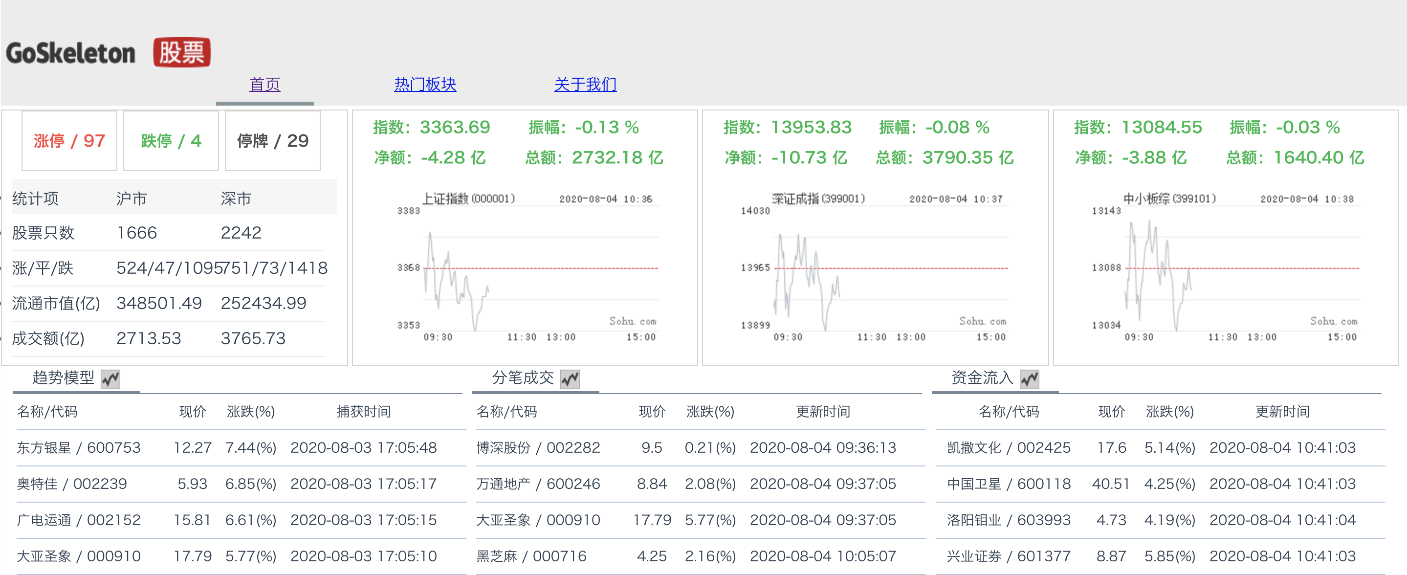Click net amount -4.28 亿

click(x=453, y=158)
